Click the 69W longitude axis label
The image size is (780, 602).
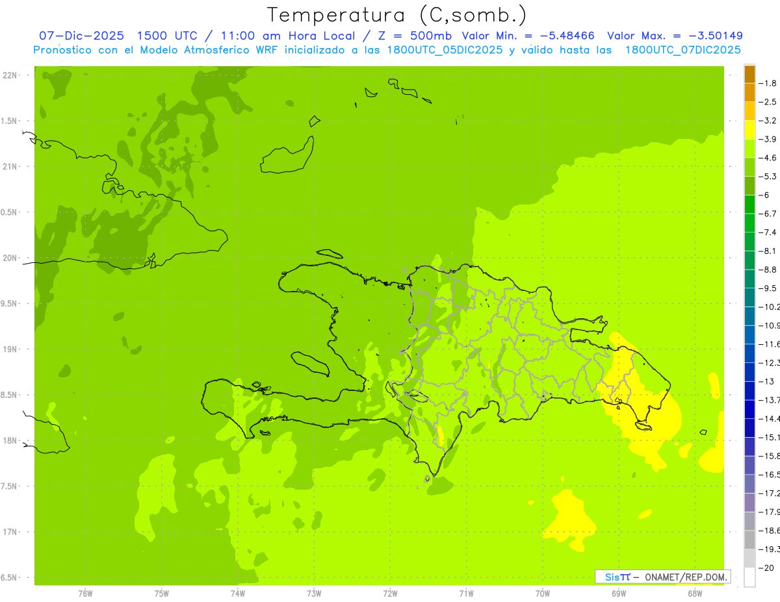(619, 593)
